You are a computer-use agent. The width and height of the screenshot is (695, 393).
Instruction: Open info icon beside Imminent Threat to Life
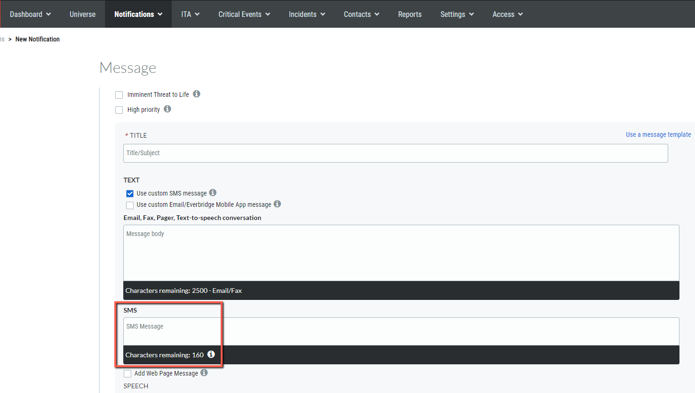pos(197,94)
